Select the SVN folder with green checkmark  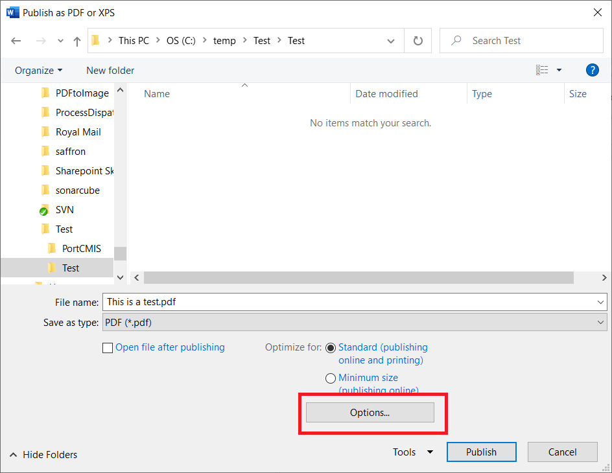pyautogui.click(x=64, y=210)
